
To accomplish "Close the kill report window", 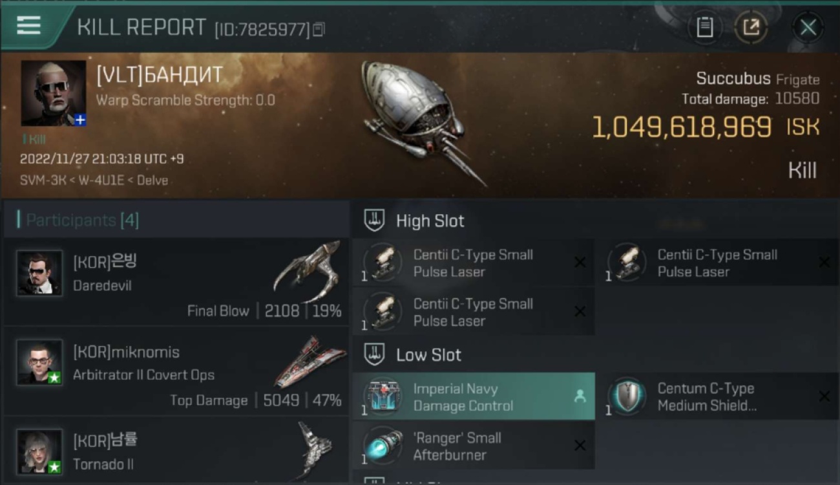I will click(x=808, y=27).
